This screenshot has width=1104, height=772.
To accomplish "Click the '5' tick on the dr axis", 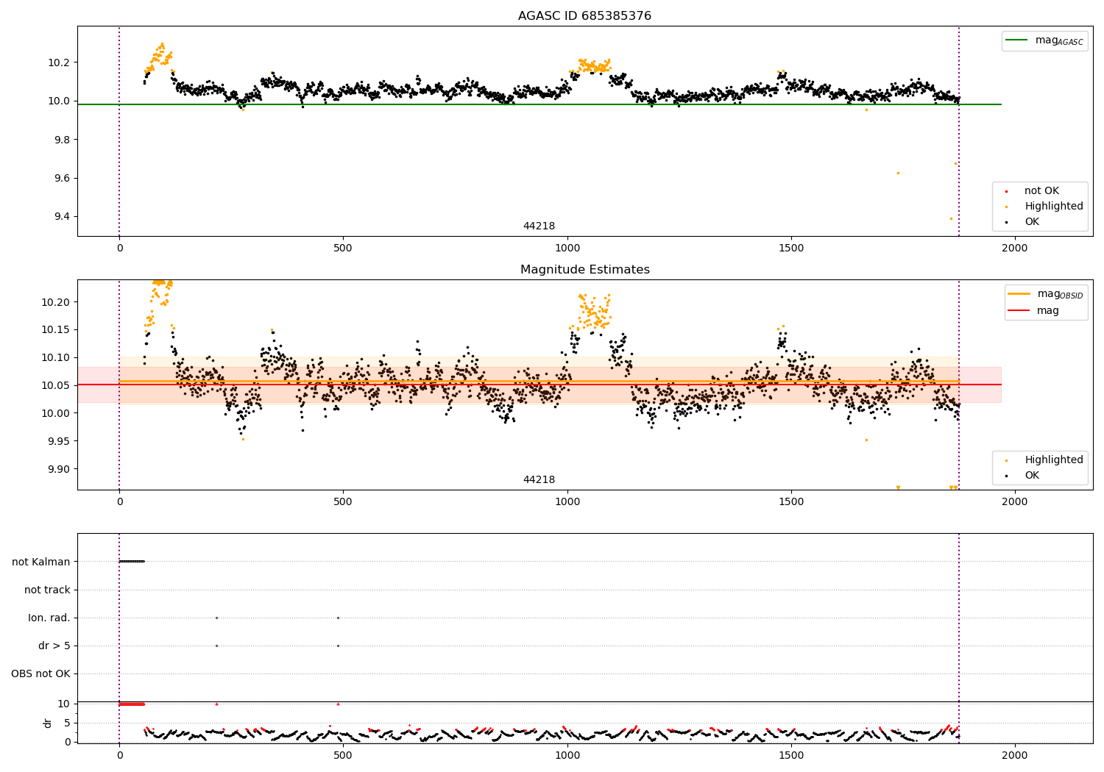I will [x=68, y=723].
